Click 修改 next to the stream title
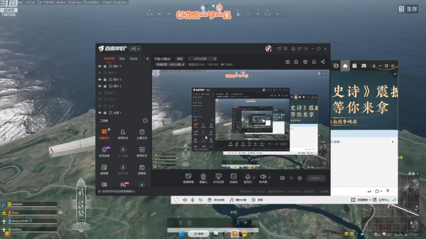Image resolution: width=426 pixels, height=239 pixels. point(180,58)
